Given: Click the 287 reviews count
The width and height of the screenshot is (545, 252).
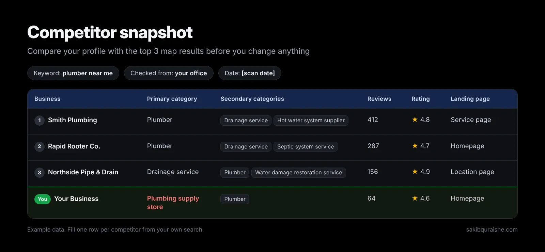Looking at the screenshot, I should pos(373,146).
